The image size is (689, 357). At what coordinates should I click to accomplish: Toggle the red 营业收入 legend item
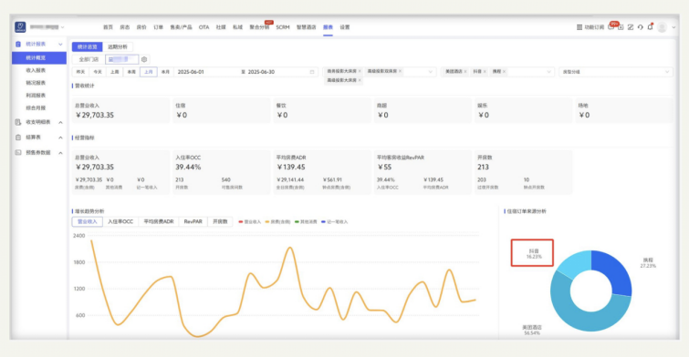(x=249, y=222)
